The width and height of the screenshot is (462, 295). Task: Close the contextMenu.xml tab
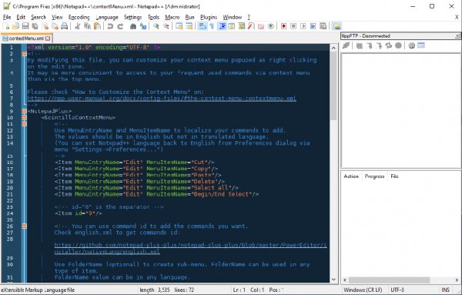click(x=48, y=39)
